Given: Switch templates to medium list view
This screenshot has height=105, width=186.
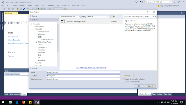Looking at the screenshot, I should (x=114, y=17).
